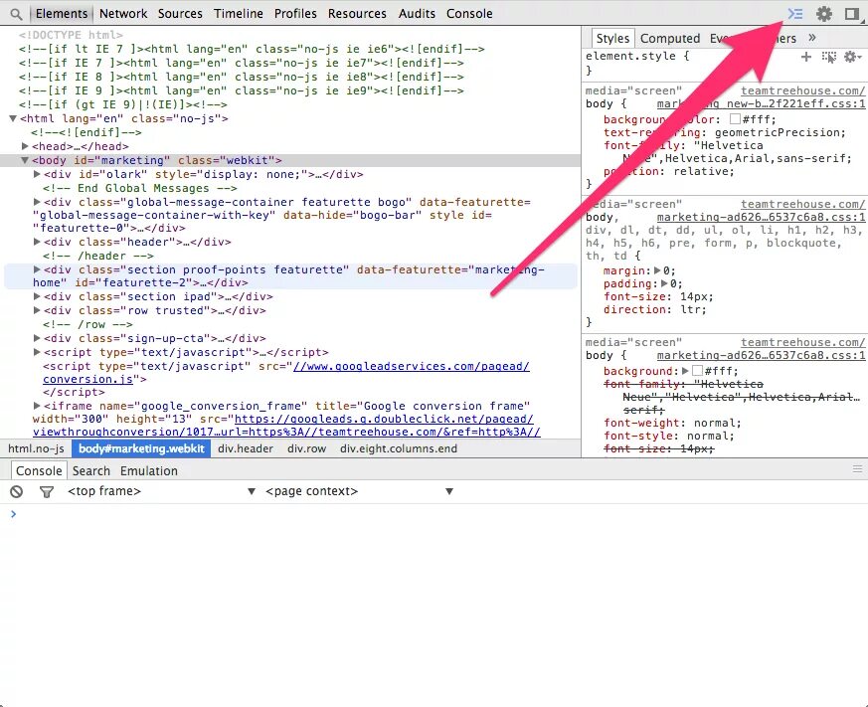Viewport: 868px width, 707px height.
Task: Open the Audits panel
Action: pyautogui.click(x=417, y=13)
